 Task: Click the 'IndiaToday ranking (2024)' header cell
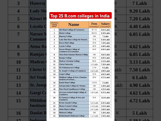54,25
